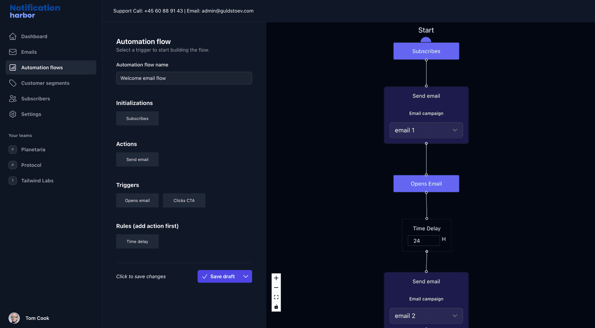Image resolution: width=595 pixels, height=328 pixels.
Task: Open the email 1 campaign dropdown
Action: point(426,130)
